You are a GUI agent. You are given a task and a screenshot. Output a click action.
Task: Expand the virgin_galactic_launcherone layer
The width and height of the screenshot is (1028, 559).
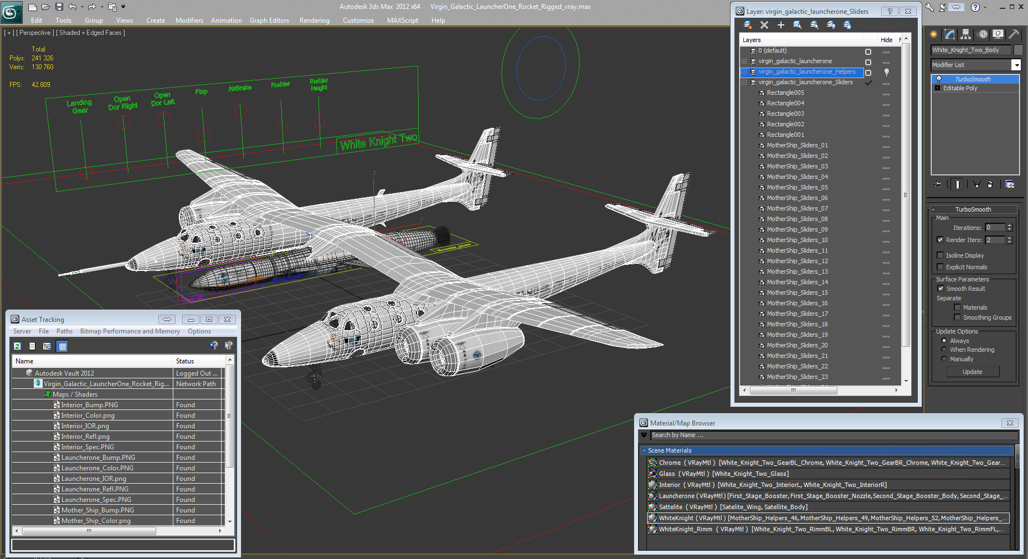click(x=744, y=61)
